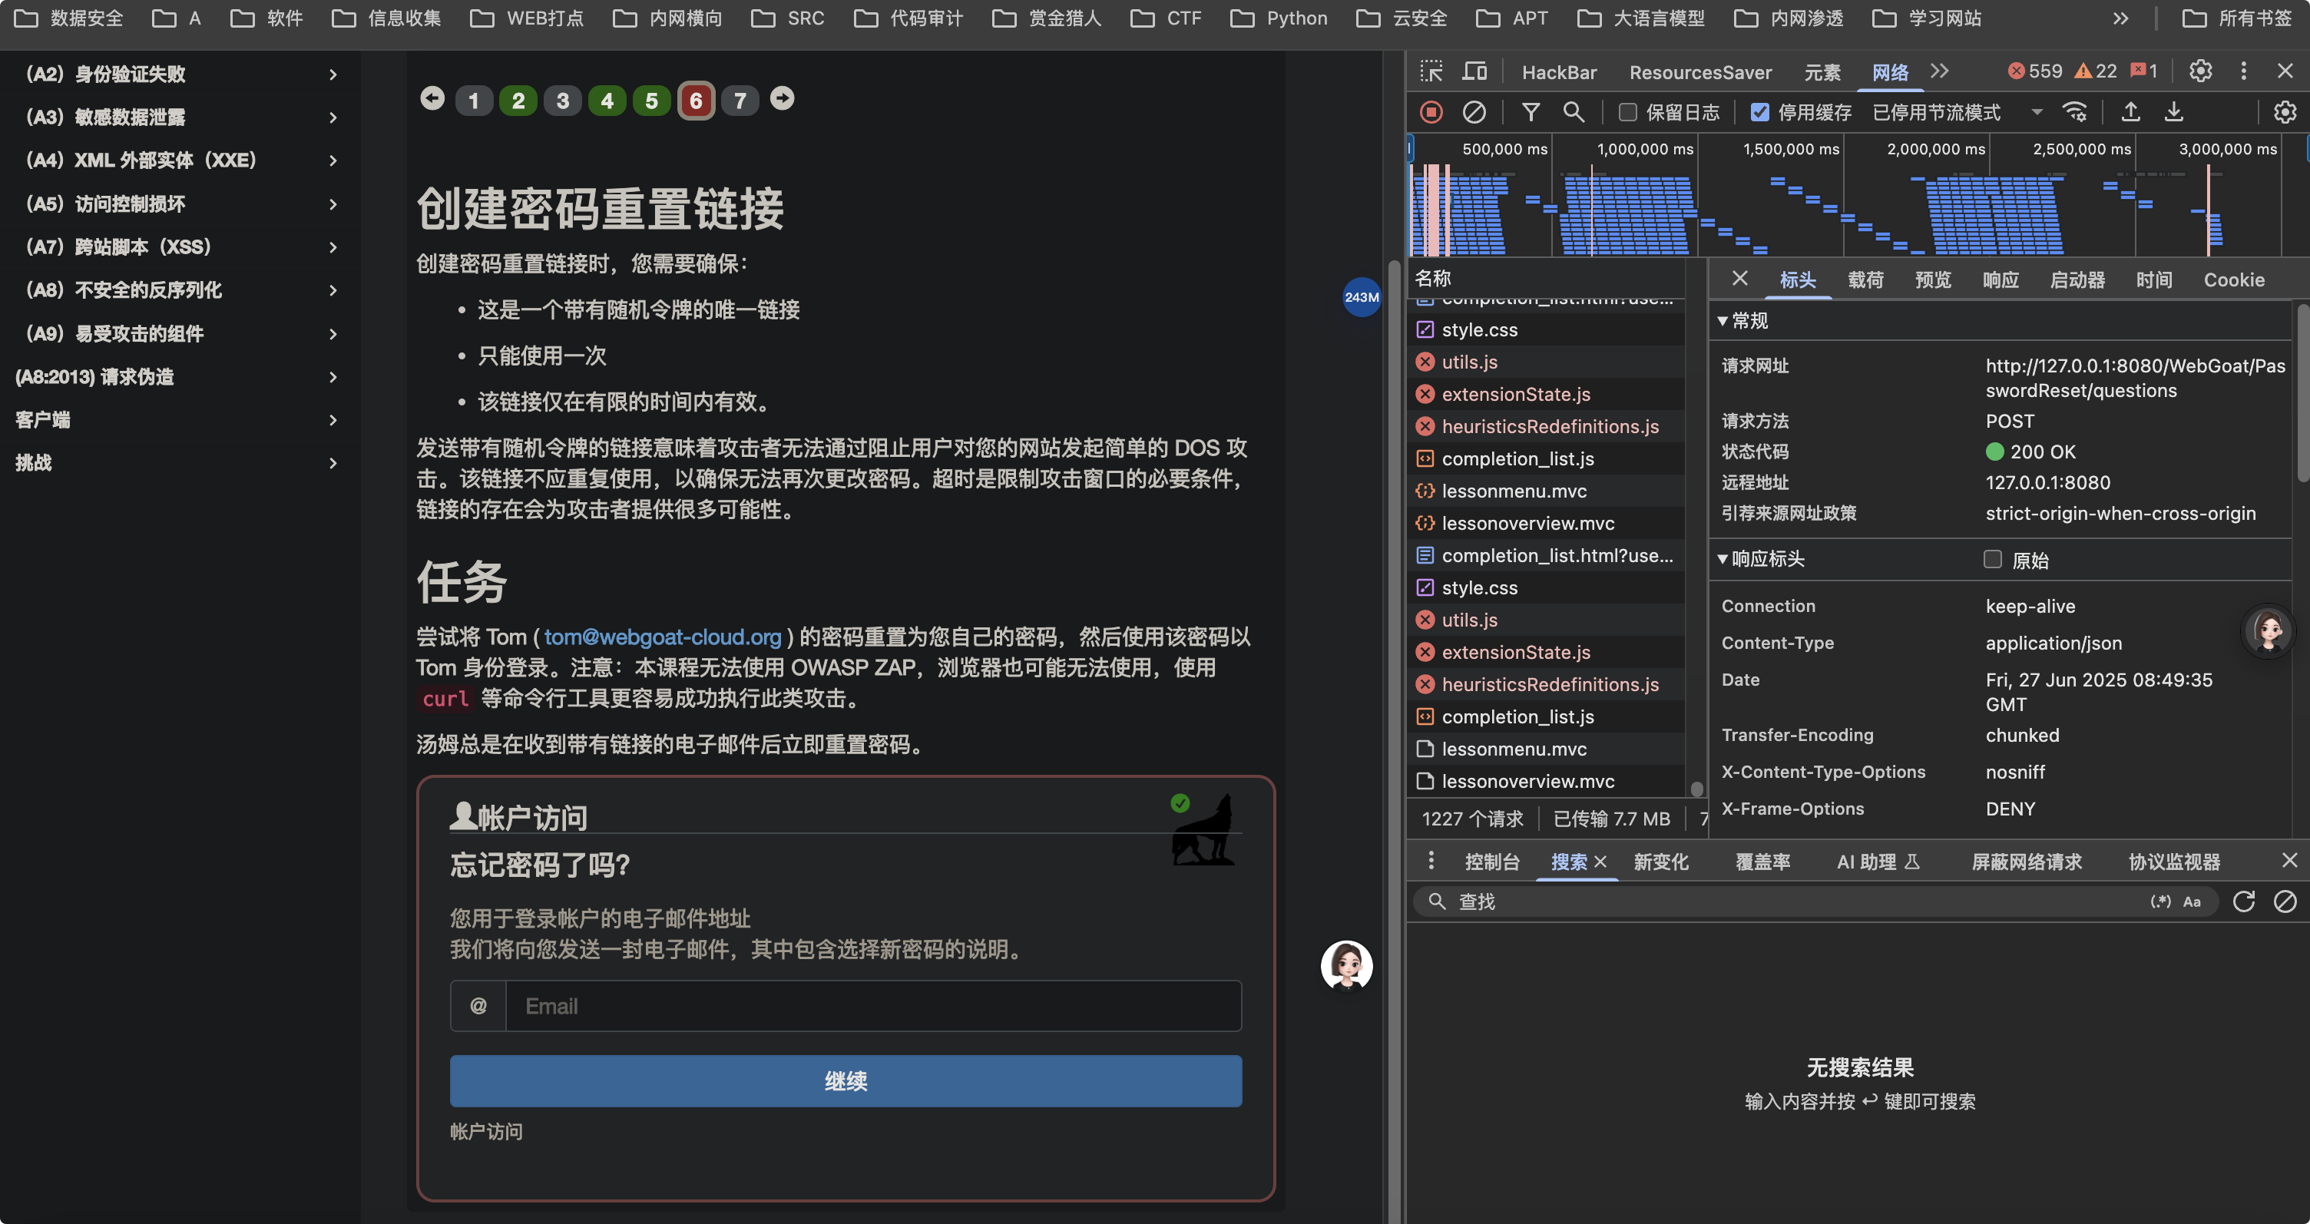
Task: Open the network filter funnel icon
Action: [1531, 112]
